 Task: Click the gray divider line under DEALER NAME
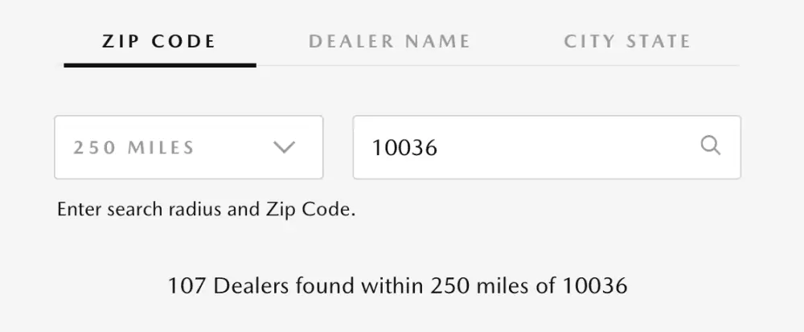(x=390, y=66)
